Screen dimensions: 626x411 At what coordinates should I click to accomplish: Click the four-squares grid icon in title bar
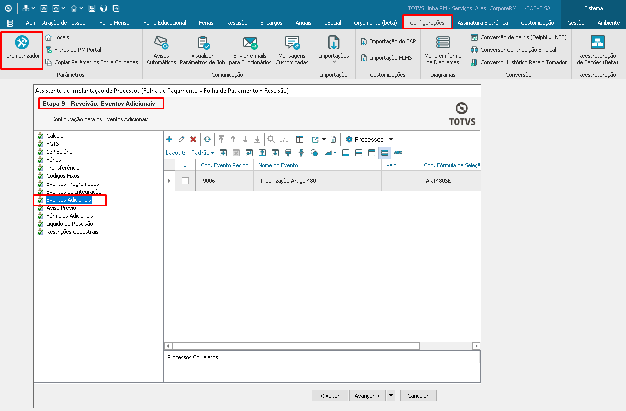pos(92,8)
